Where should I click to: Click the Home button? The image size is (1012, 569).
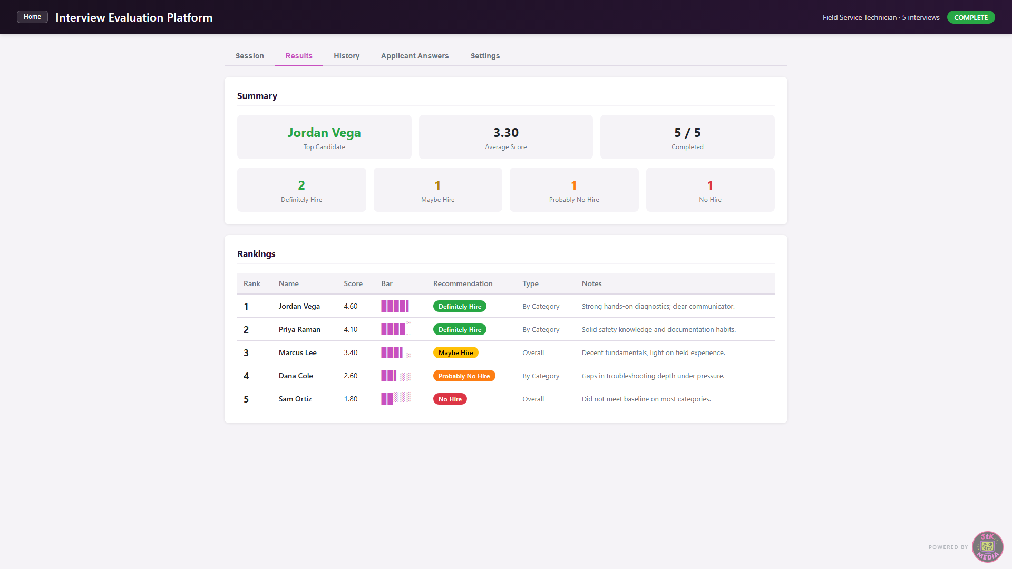coord(32,17)
